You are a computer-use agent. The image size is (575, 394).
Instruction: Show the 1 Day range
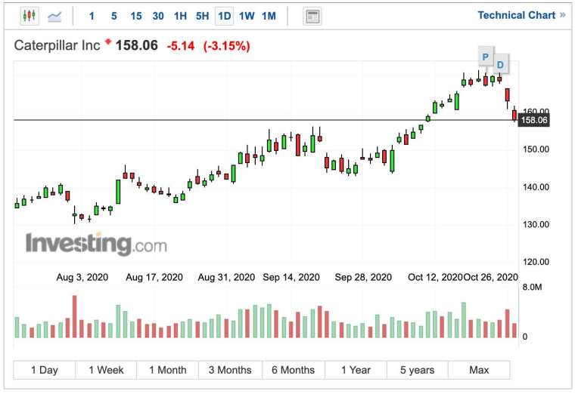45,370
